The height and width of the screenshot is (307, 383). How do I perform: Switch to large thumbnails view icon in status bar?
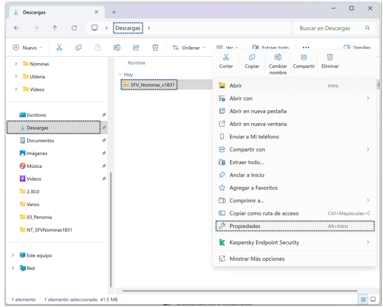(373, 299)
